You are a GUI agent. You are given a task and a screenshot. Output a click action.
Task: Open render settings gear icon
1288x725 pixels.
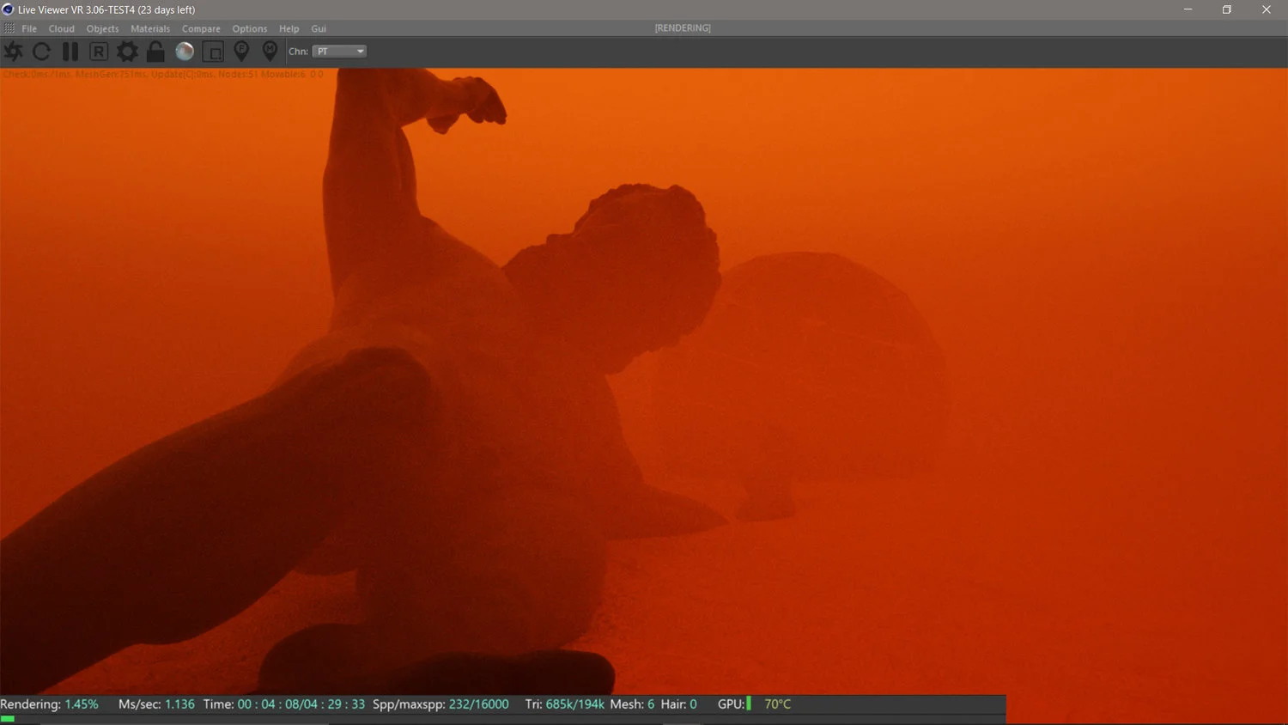pos(127,52)
